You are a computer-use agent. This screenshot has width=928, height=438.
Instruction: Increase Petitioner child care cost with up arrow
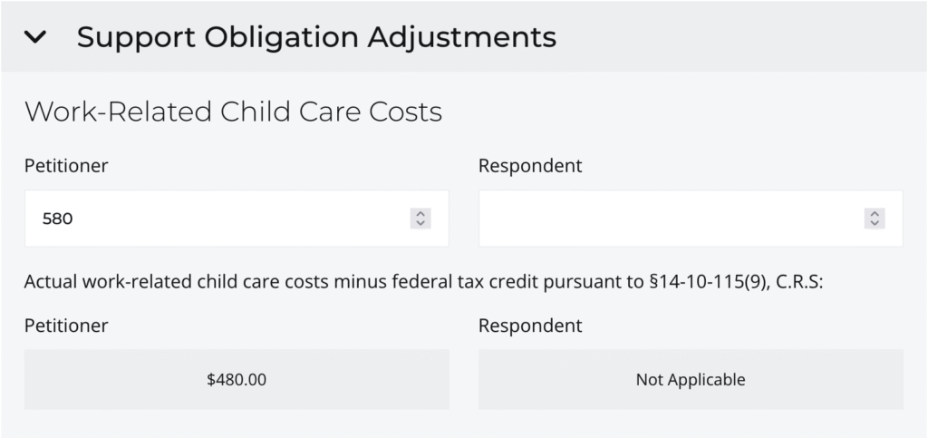420,214
